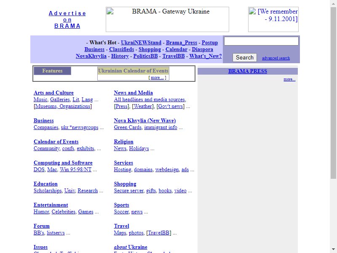Open Nova Khvylia (New Wave) category
337x253 pixels.
145,121
